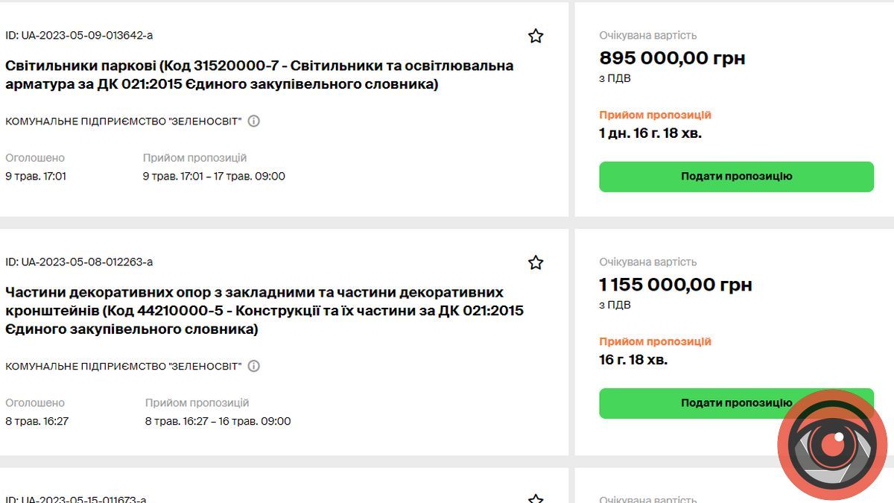Click the info icon beside ЗЕЛЕНОСВІТ in second listing

pyautogui.click(x=253, y=366)
